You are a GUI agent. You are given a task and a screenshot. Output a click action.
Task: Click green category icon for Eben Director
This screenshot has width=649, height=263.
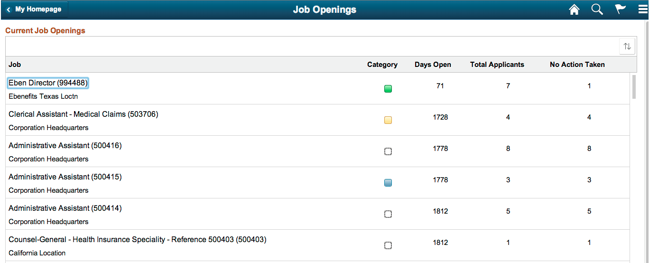(x=388, y=89)
